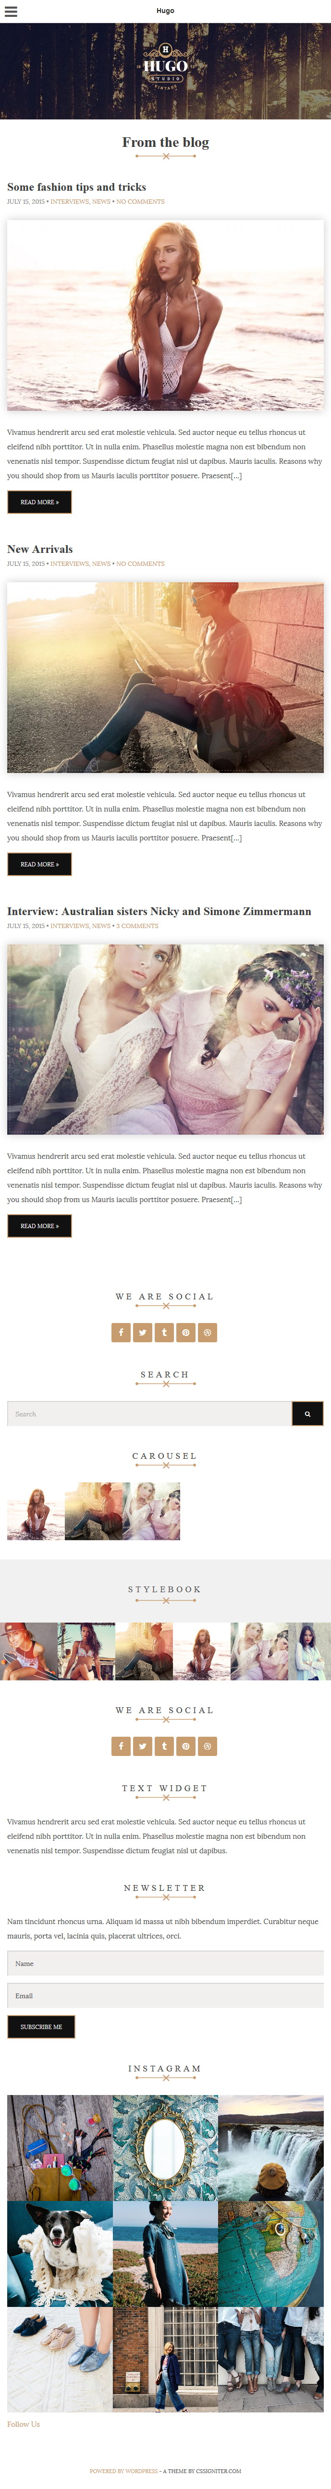
Task: Click the newsletter Email field
Action: pos(165,1995)
